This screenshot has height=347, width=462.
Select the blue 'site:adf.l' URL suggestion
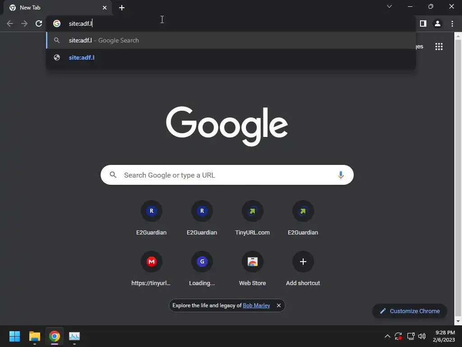(231, 57)
